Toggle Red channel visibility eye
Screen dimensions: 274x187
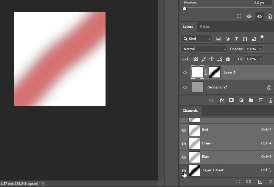[184, 130]
